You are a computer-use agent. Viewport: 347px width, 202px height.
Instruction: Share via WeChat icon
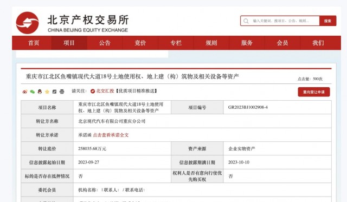click(33, 92)
